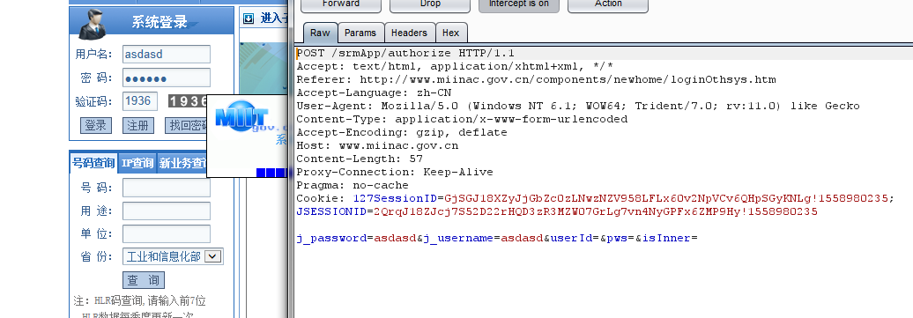Open the 省份 province dropdown

[x=173, y=256]
